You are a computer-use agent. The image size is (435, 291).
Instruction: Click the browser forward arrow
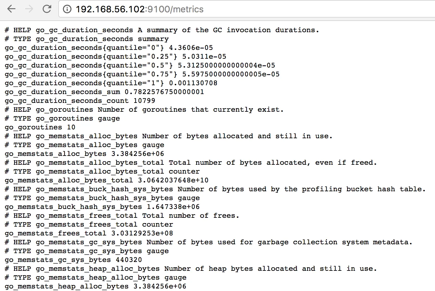pyautogui.click(x=29, y=9)
